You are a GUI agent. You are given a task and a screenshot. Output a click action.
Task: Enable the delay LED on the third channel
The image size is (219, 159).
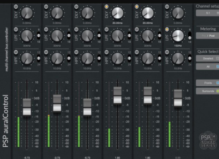tap(76, 7)
